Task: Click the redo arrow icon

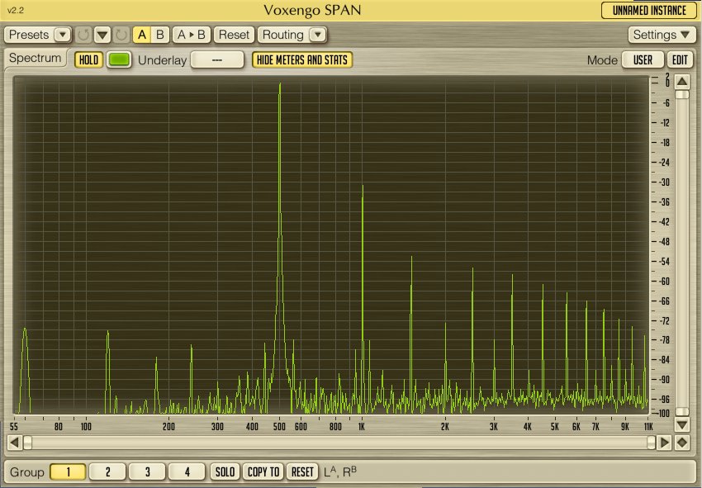Action: 121,35
